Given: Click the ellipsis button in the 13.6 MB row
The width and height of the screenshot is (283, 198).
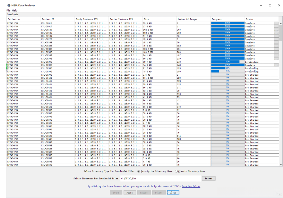Looking at the screenshot, I should [276, 27].
